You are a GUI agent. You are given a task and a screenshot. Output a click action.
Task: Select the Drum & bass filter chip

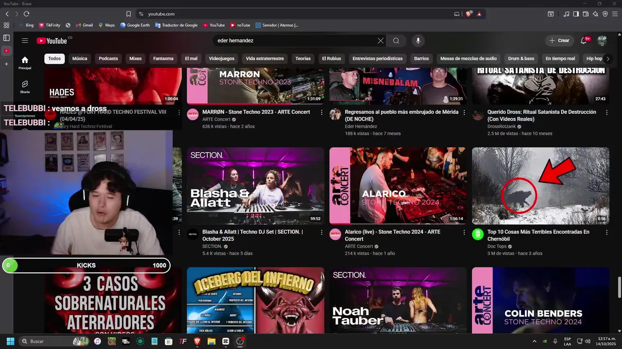(521, 59)
